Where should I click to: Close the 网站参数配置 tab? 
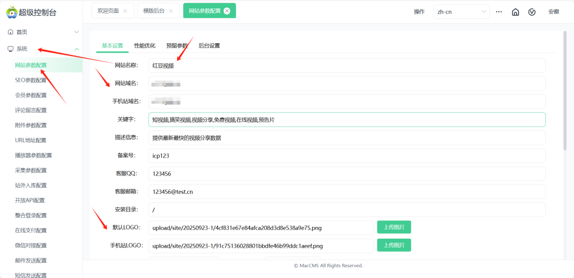coord(227,11)
